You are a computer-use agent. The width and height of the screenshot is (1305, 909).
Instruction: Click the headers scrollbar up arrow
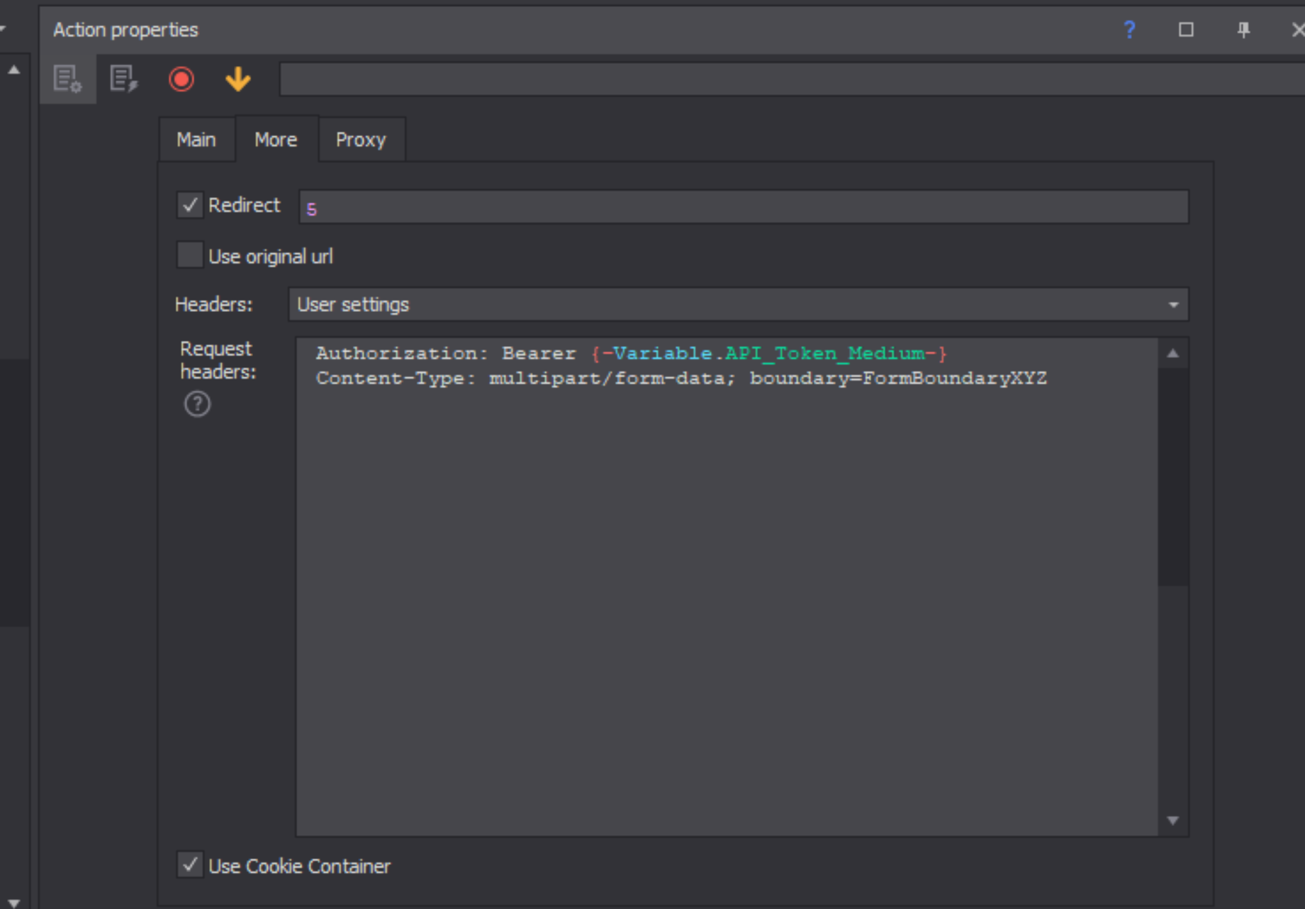(1173, 353)
